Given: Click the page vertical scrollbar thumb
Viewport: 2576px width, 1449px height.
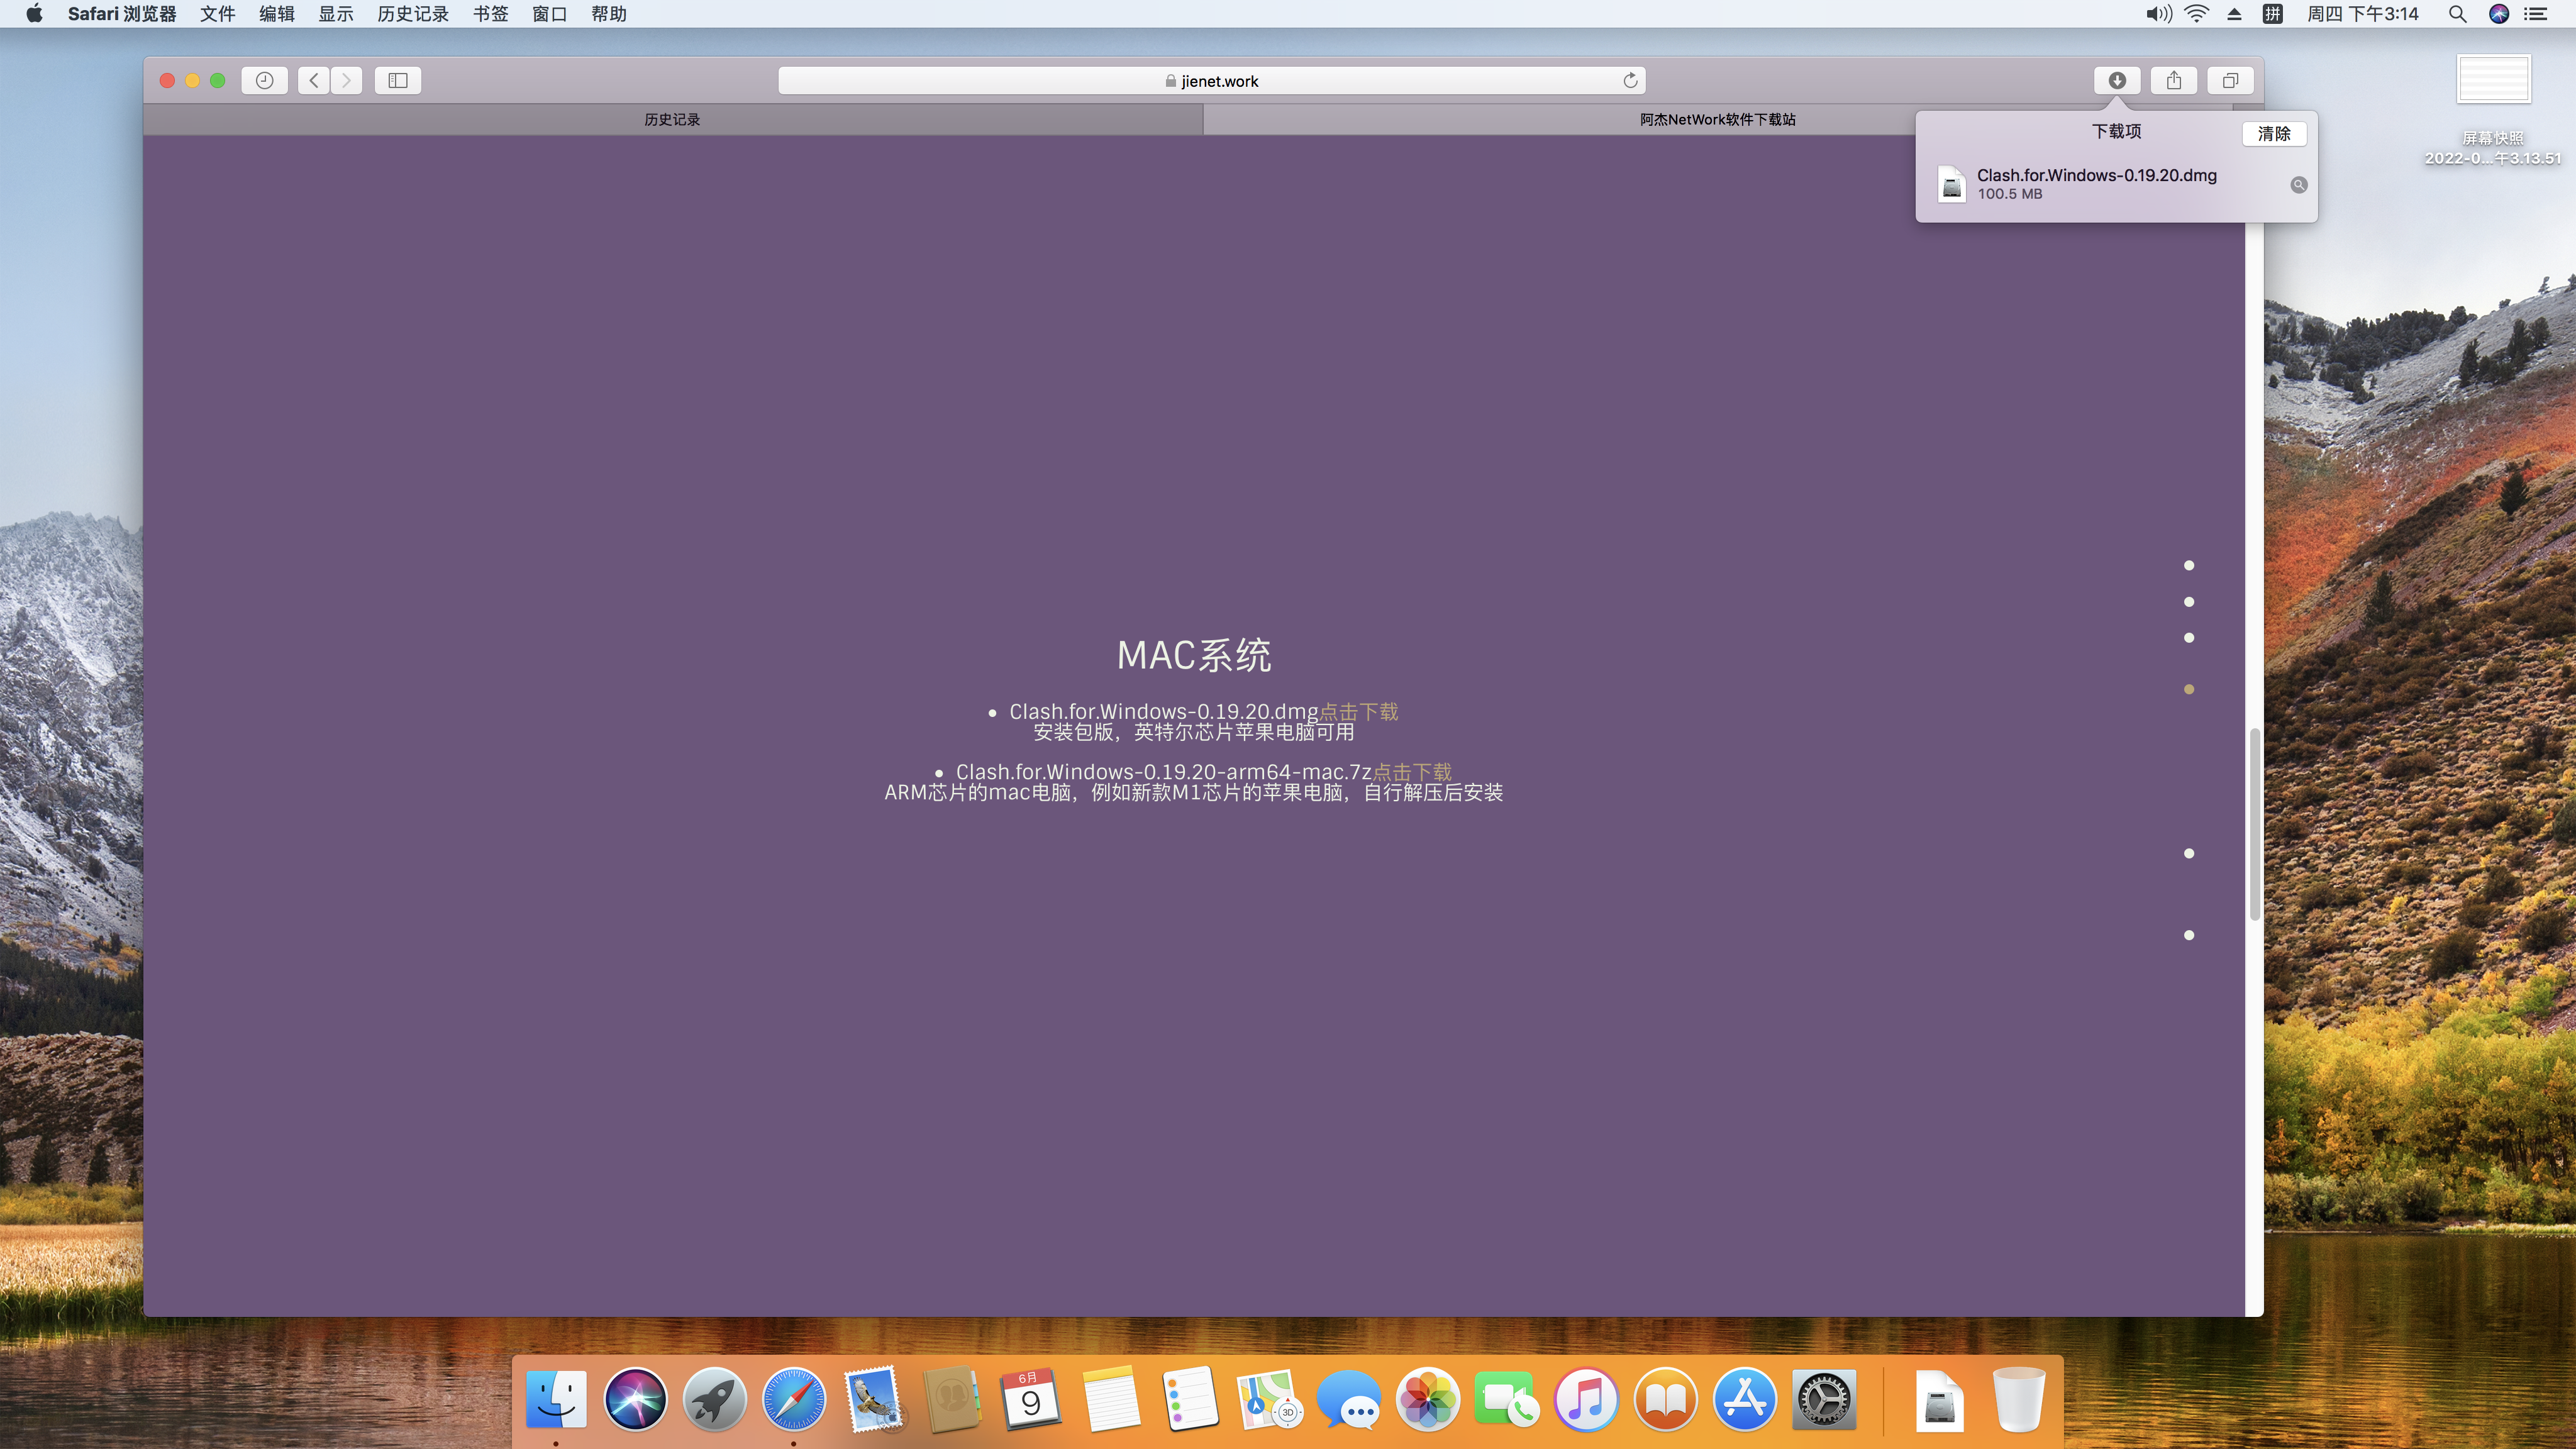Looking at the screenshot, I should coord(2255,825).
